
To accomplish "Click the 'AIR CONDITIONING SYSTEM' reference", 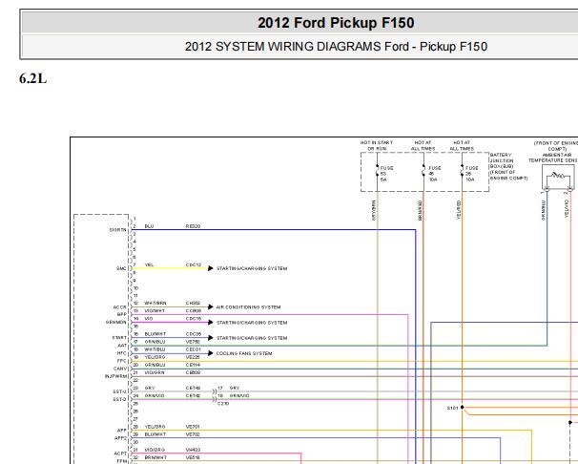I will click(248, 307).
